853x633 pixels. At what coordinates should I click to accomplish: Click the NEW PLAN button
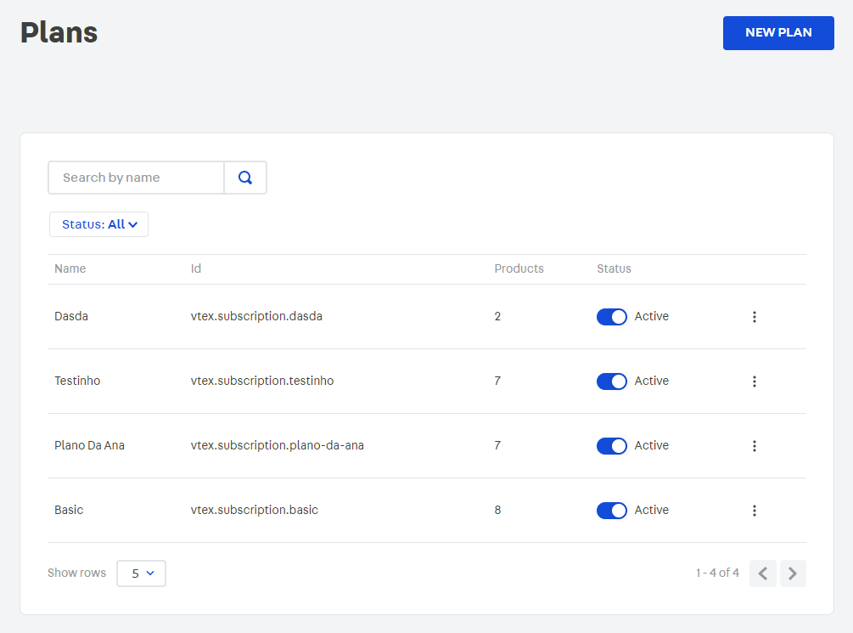[778, 32]
